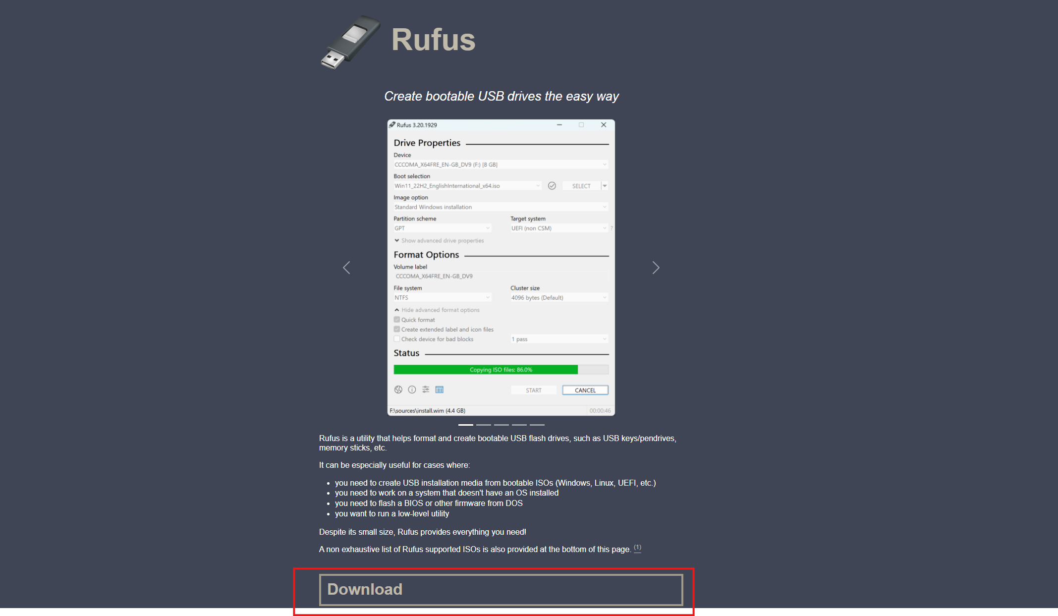Click the 'F:\sources\install.wim (4.4 GB)' status text
The height and width of the screenshot is (616, 1058).
click(428, 410)
